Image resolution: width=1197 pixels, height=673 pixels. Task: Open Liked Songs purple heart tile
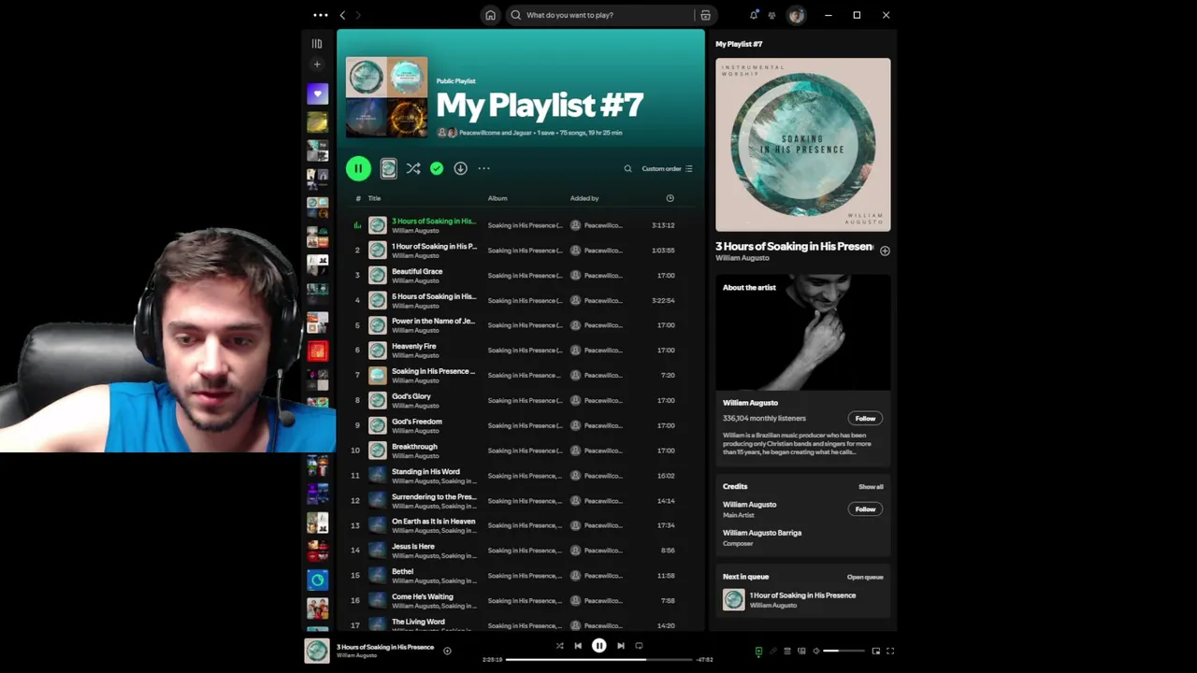click(317, 93)
